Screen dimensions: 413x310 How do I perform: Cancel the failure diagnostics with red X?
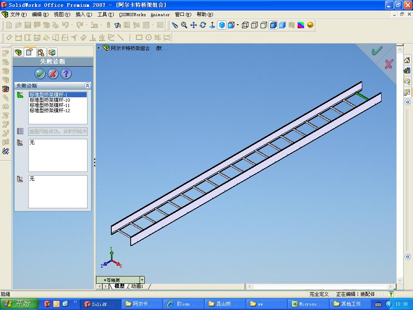click(x=53, y=73)
